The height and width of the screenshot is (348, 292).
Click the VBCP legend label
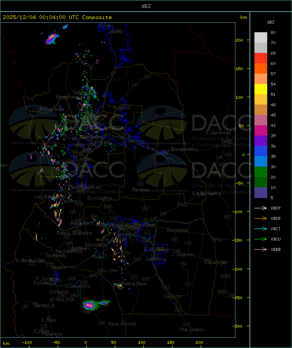[275, 208]
